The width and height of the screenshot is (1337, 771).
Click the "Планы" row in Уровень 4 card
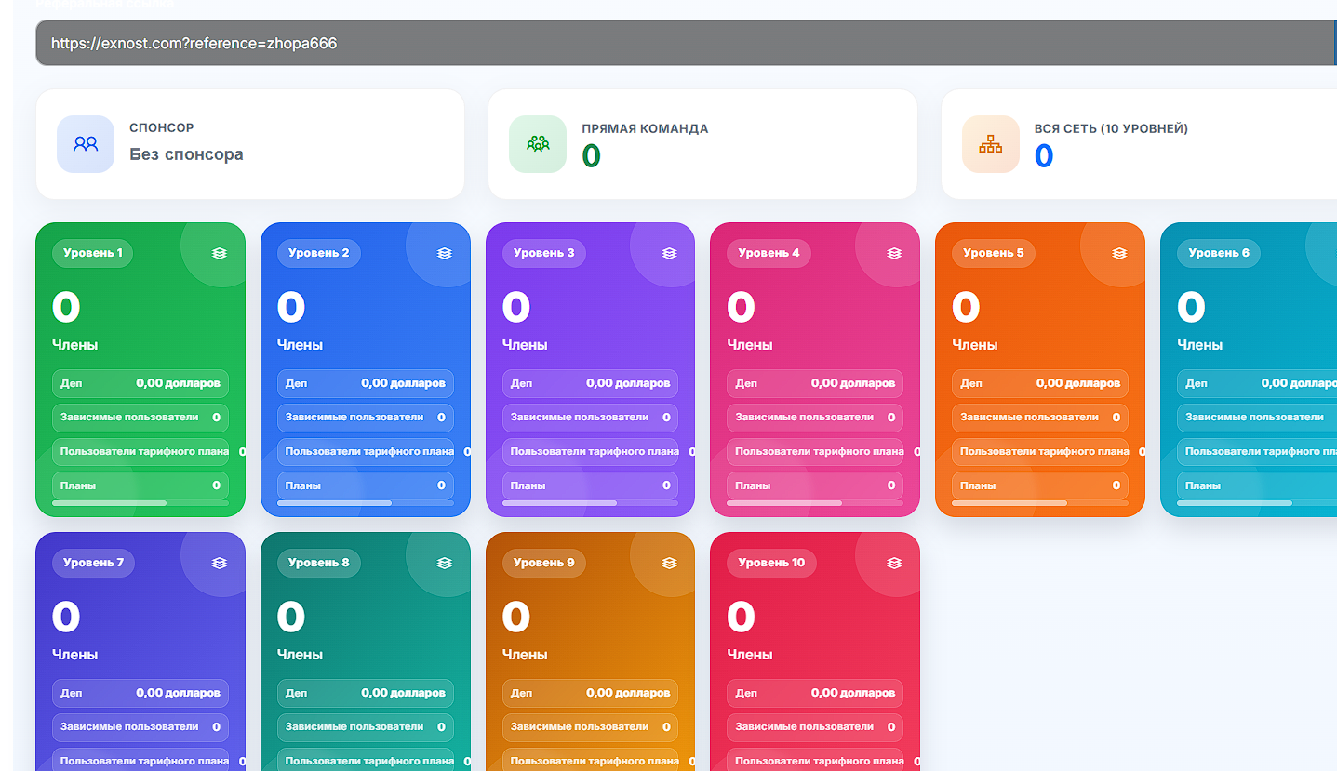pos(815,485)
